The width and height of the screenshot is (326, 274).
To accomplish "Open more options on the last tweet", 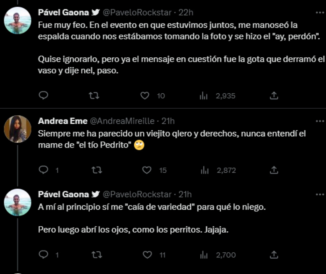I will pyautogui.click(x=319, y=194).
